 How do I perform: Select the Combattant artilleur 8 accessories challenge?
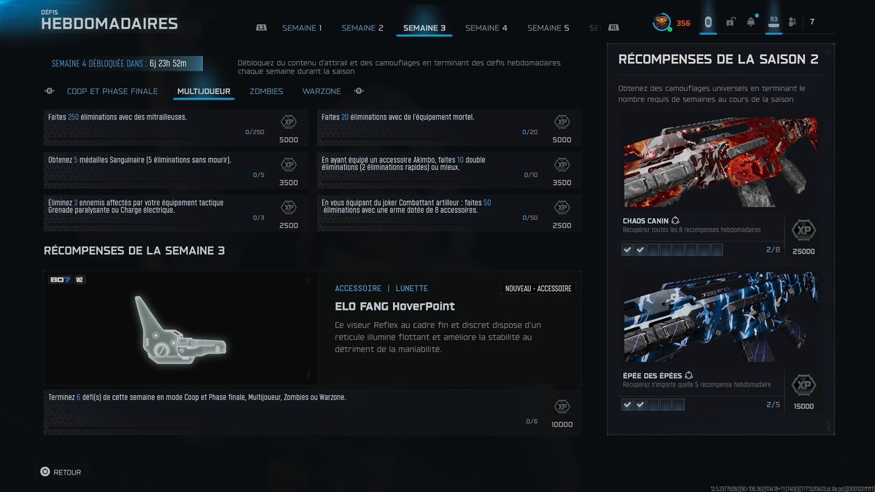[449, 213]
